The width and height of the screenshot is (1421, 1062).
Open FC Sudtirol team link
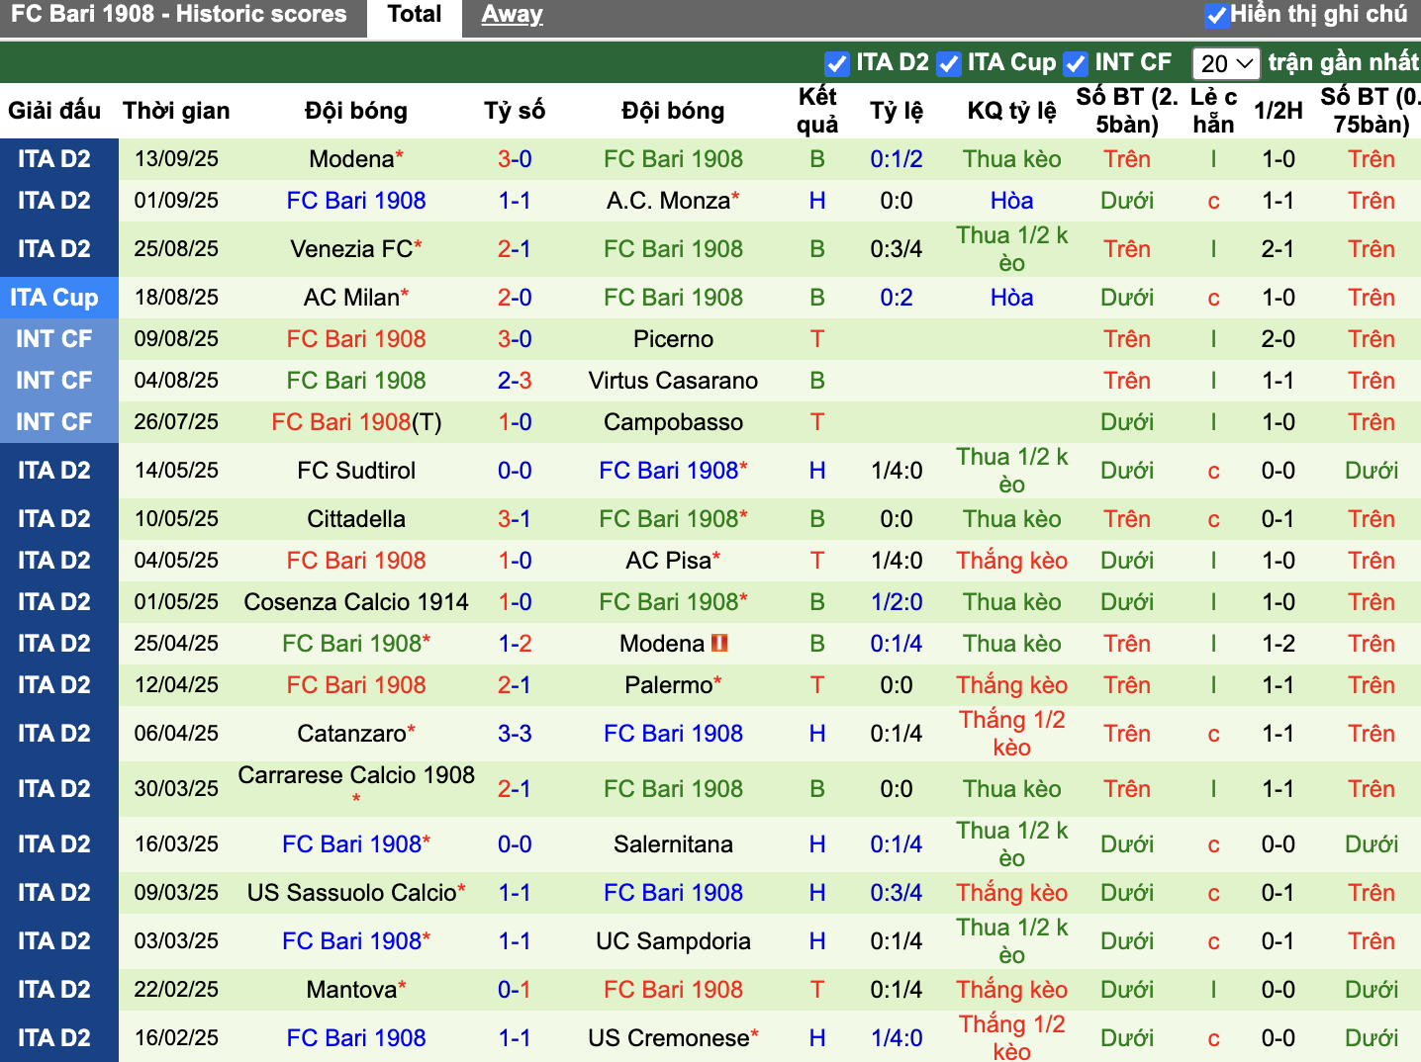[x=356, y=471]
